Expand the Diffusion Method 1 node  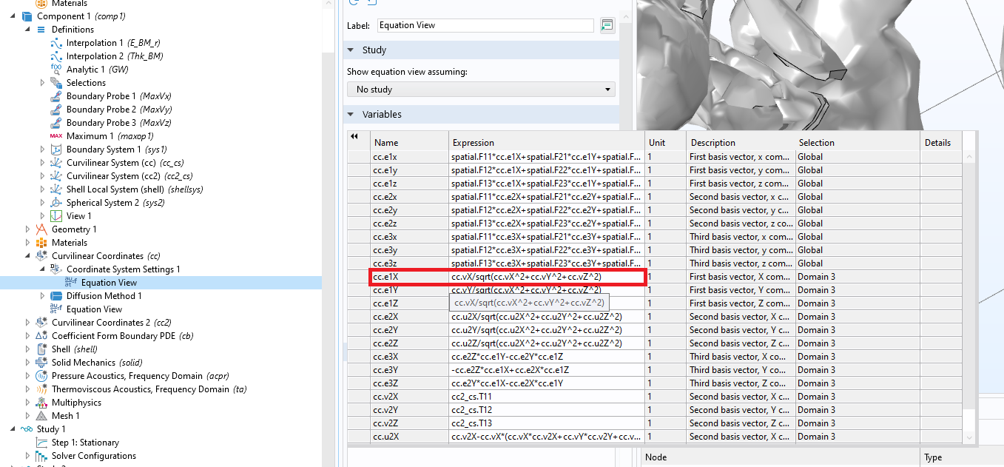[43, 296]
